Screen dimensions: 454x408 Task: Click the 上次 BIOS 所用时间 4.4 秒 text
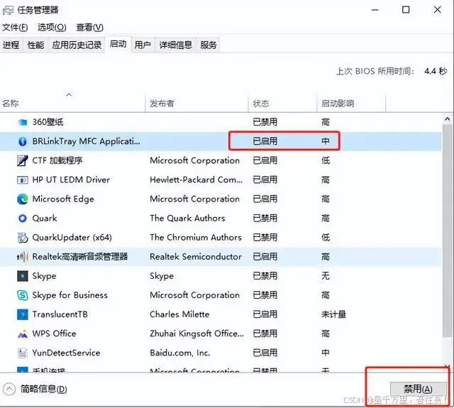[392, 71]
